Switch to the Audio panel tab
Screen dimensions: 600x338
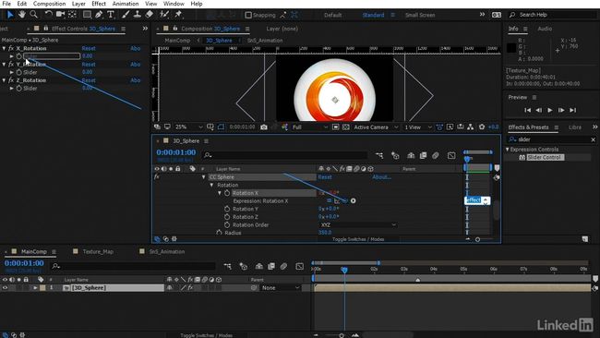(545, 29)
